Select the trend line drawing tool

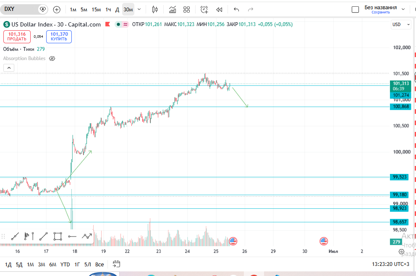click(15, 236)
